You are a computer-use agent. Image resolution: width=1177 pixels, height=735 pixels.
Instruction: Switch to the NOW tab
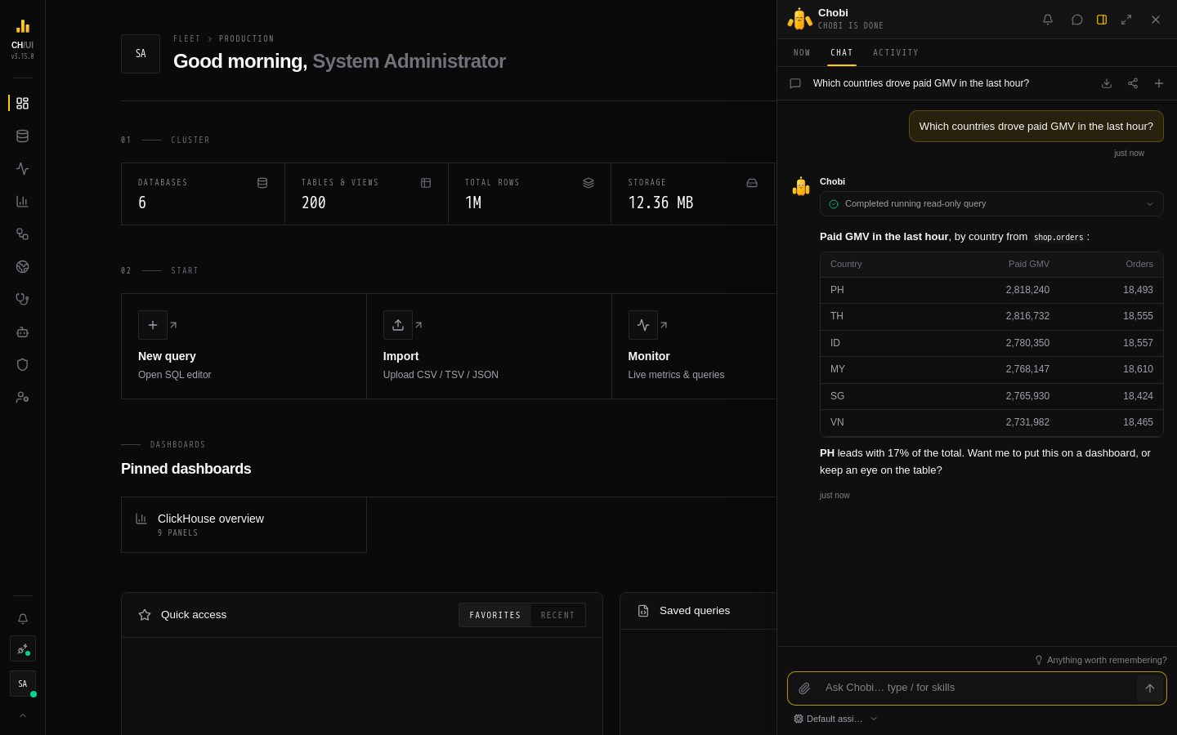pos(802,52)
